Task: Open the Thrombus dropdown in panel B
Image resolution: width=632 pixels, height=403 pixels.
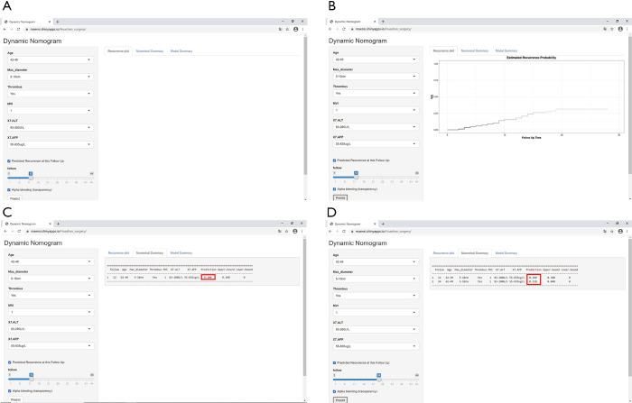Action: click(x=374, y=93)
